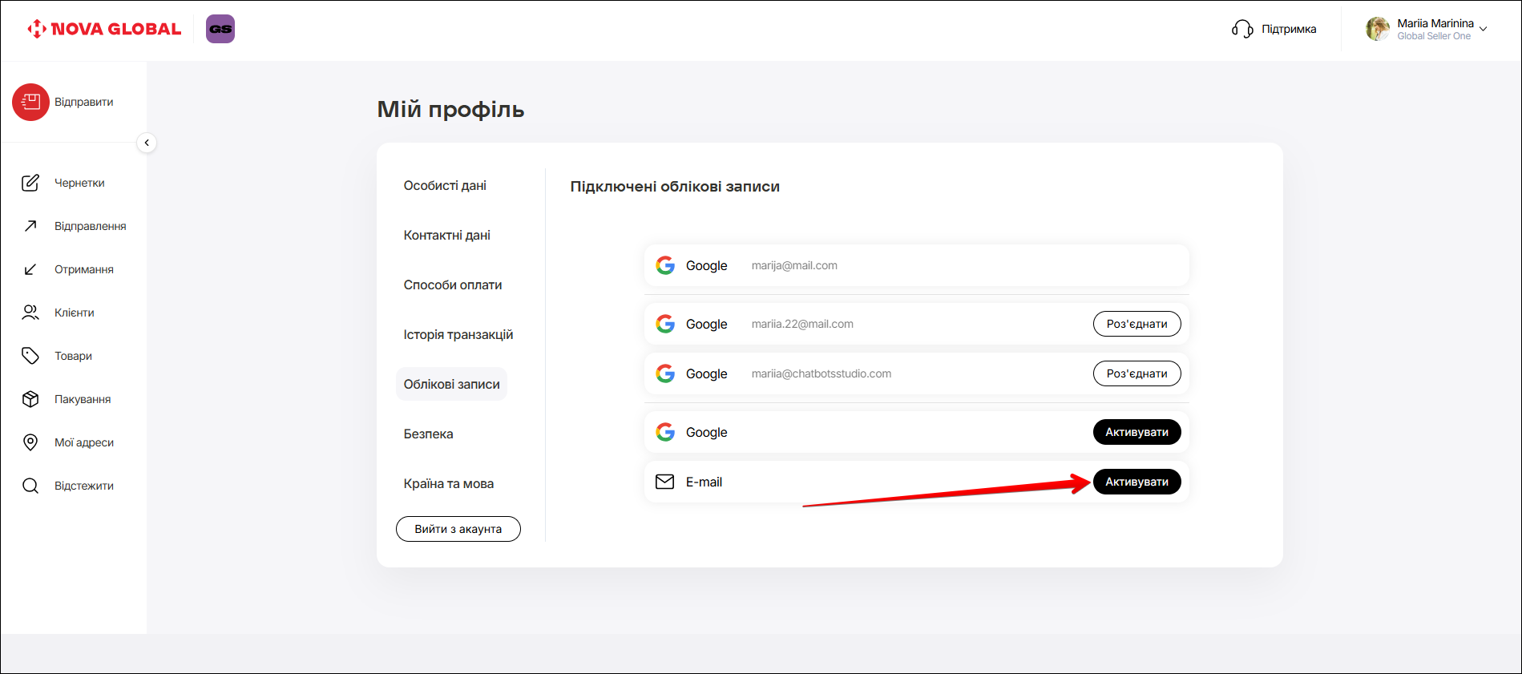
Task: Click the Products tag icon
Action: [30, 356]
